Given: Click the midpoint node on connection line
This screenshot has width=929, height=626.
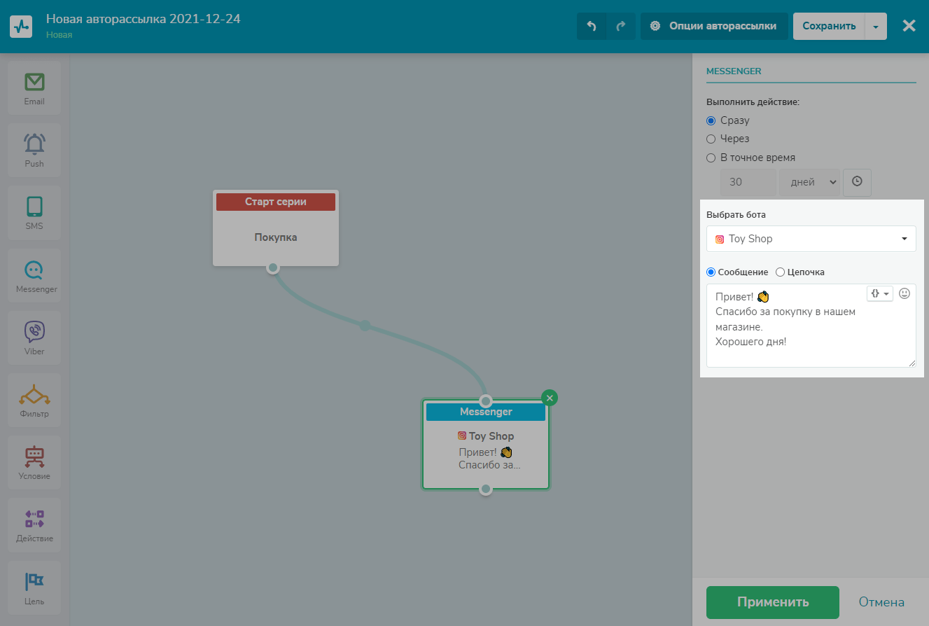Looking at the screenshot, I should point(364,325).
